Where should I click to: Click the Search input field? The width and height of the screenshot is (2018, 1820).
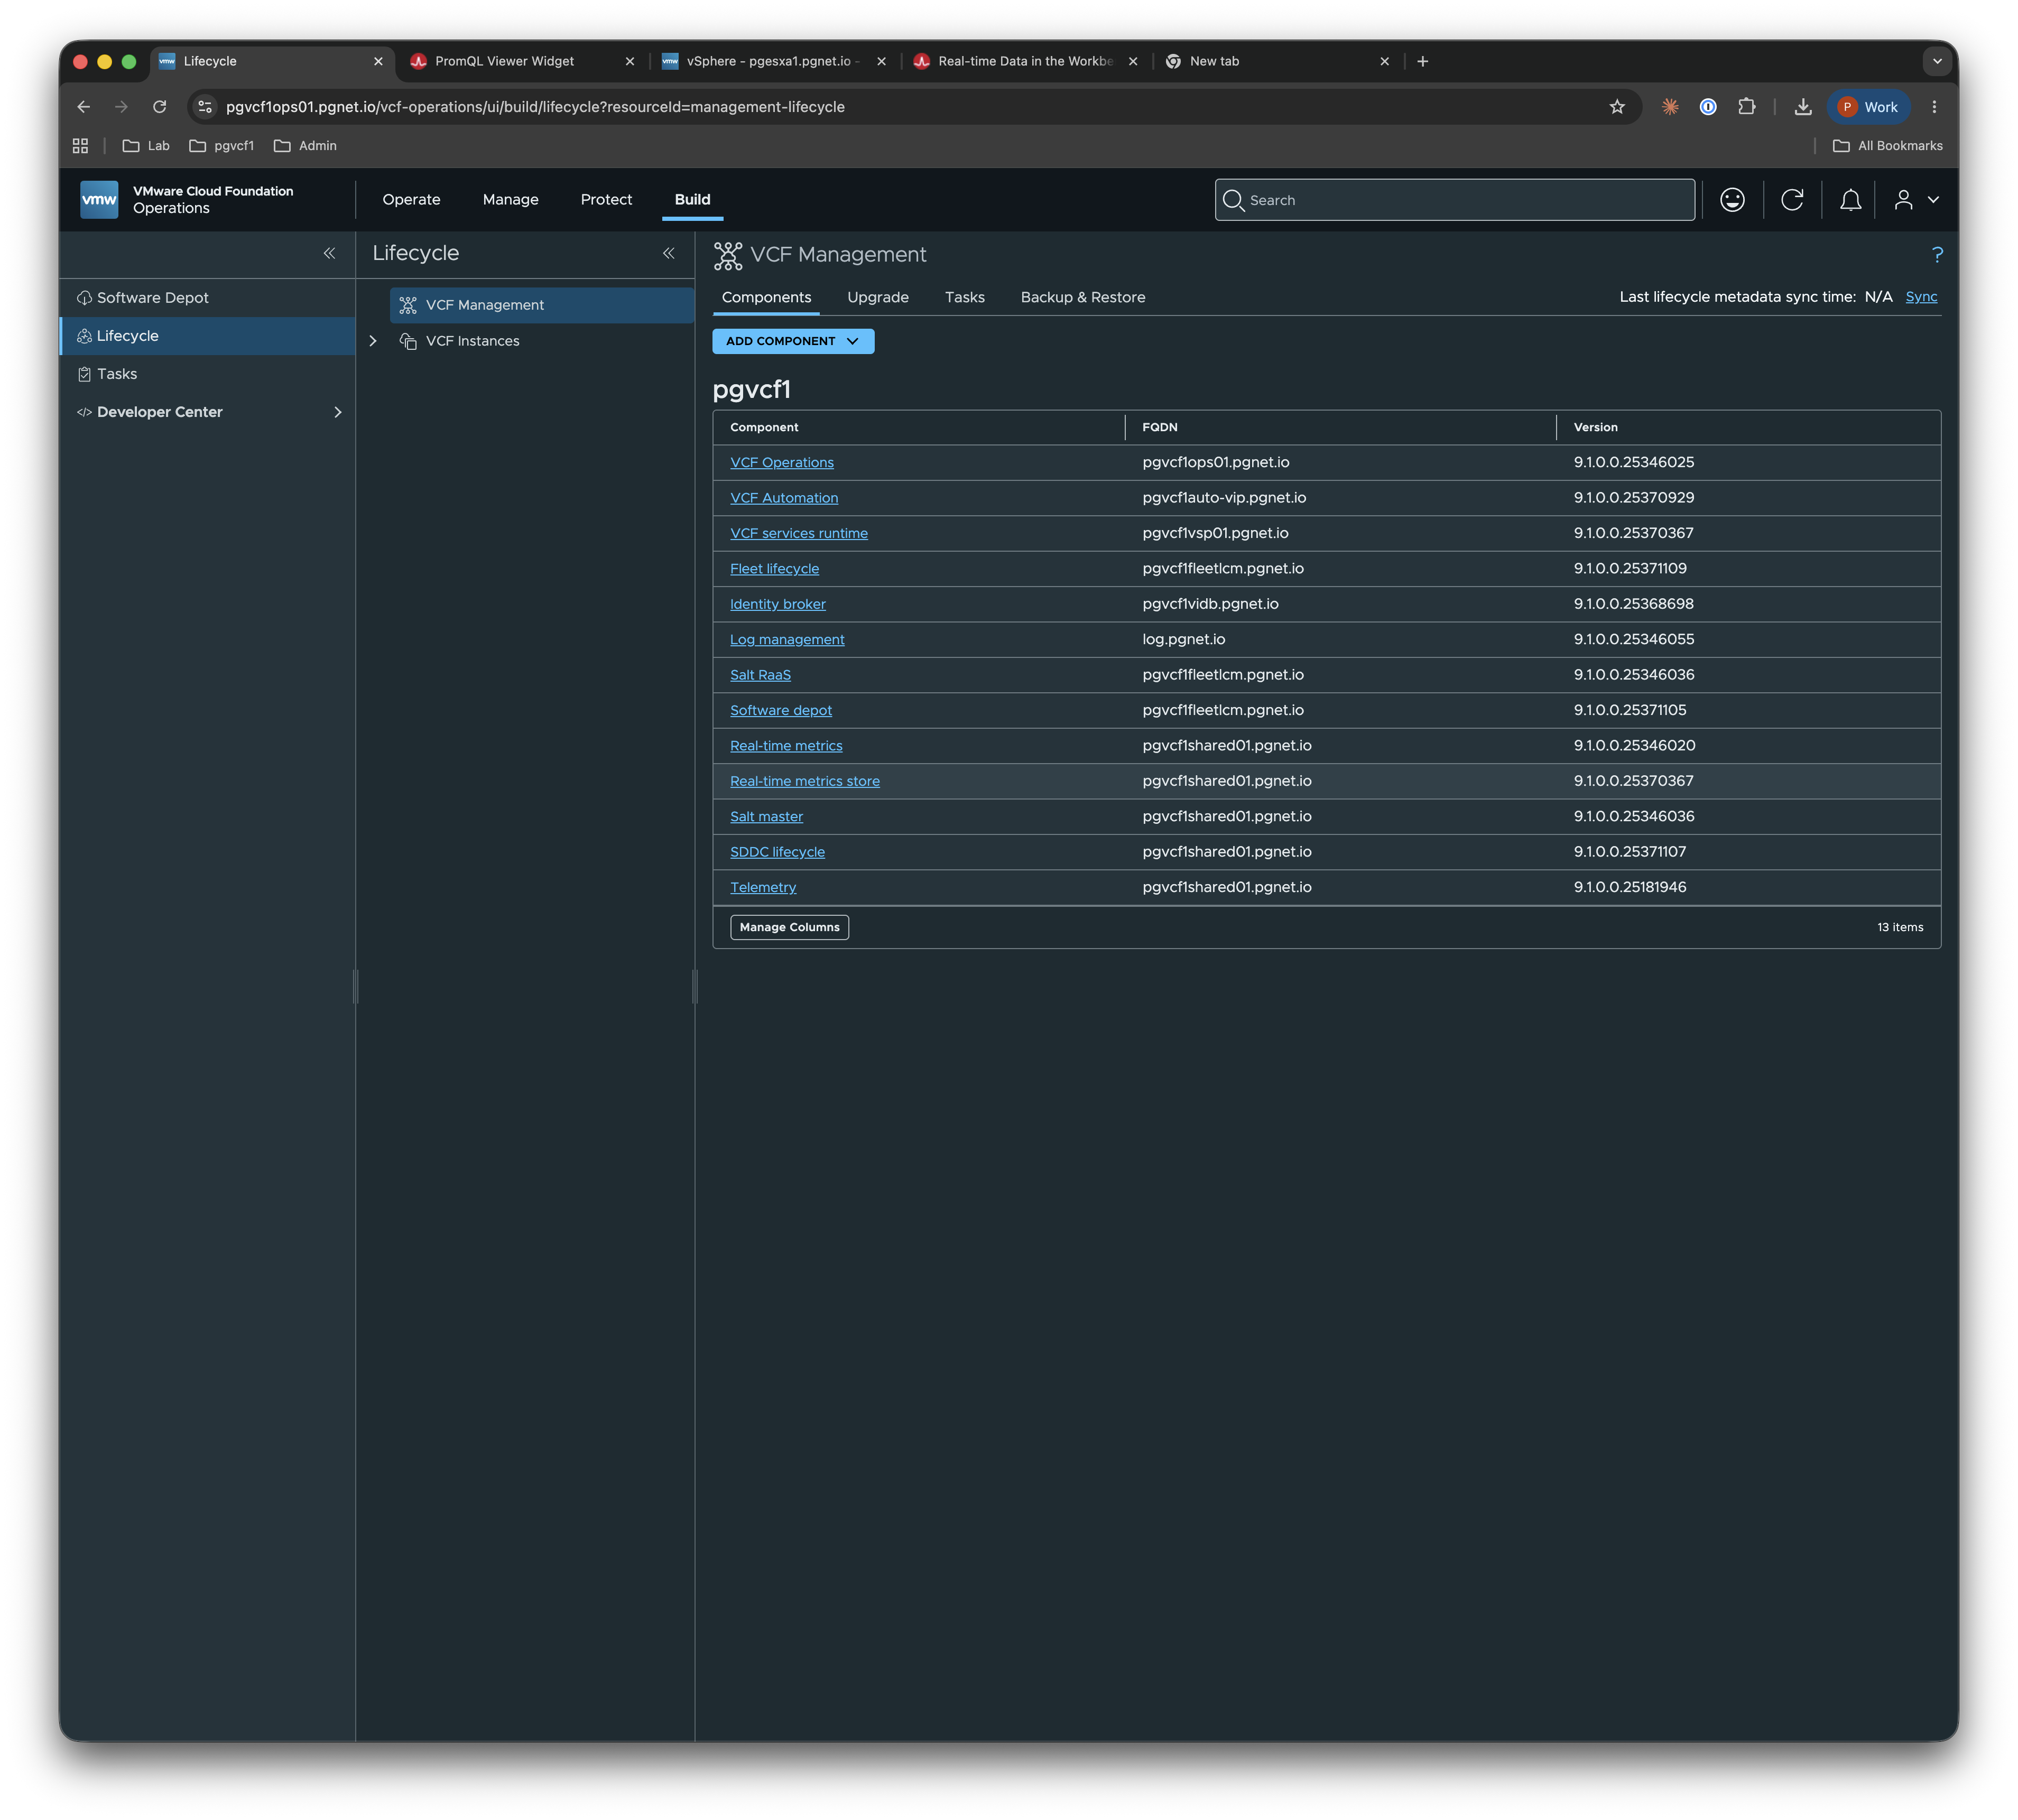coord(1455,200)
